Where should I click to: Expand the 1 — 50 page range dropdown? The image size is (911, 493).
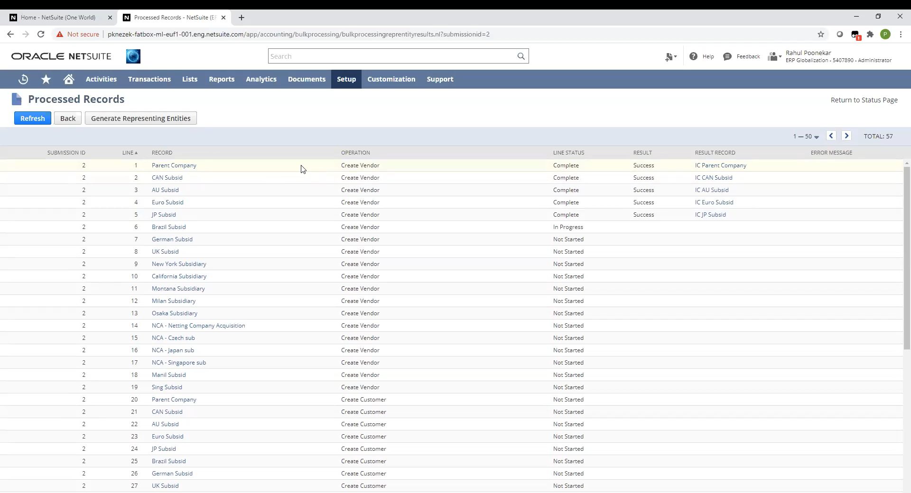pos(806,137)
